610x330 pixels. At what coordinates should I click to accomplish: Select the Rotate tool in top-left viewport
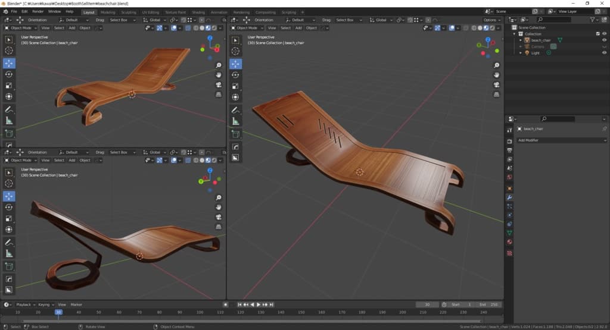[9, 74]
